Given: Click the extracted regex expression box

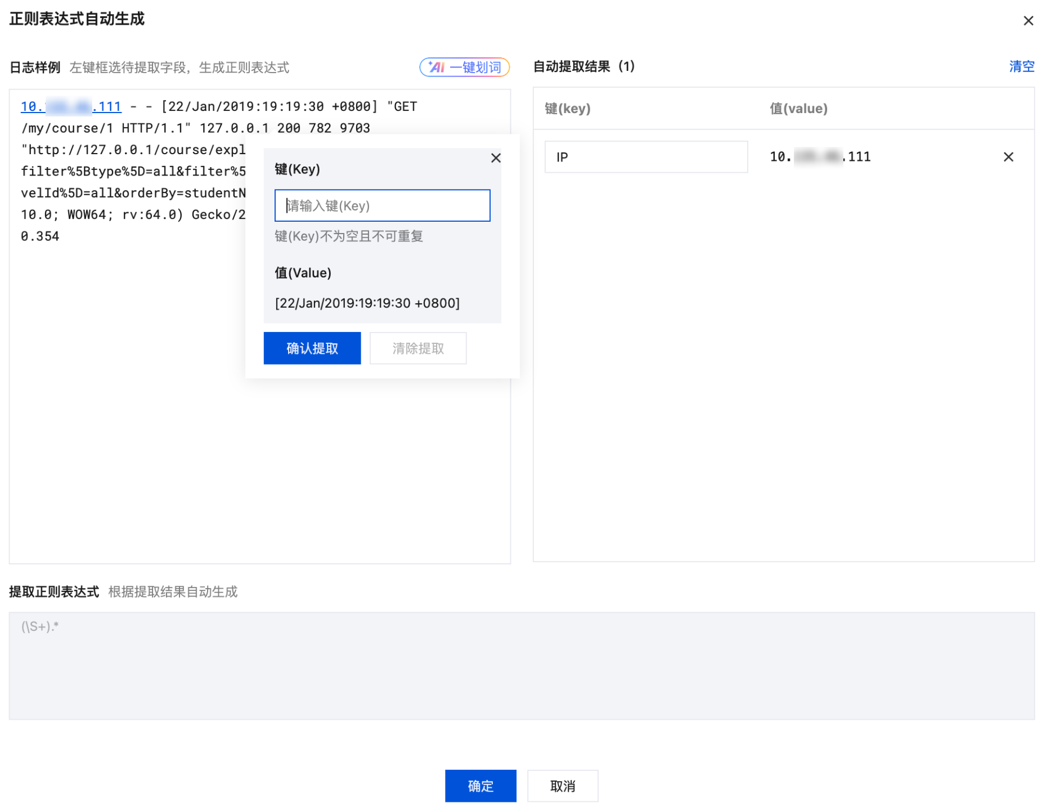Looking at the screenshot, I should [522, 666].
